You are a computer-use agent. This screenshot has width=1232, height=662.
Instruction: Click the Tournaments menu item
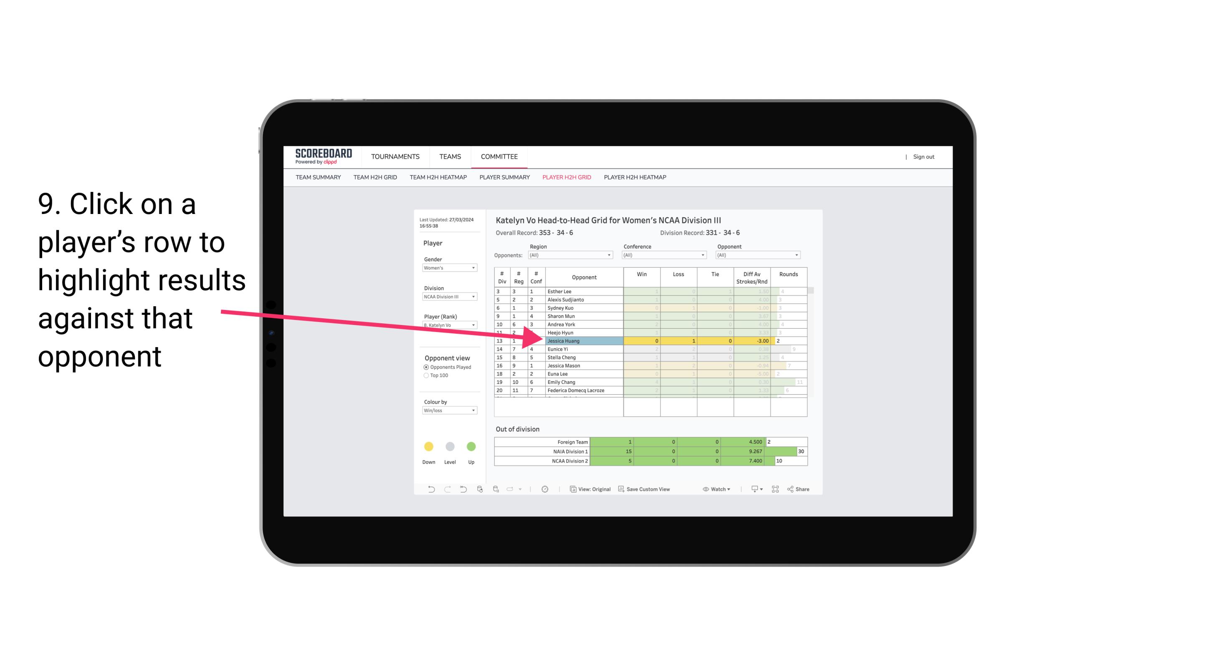click(396, 157)
